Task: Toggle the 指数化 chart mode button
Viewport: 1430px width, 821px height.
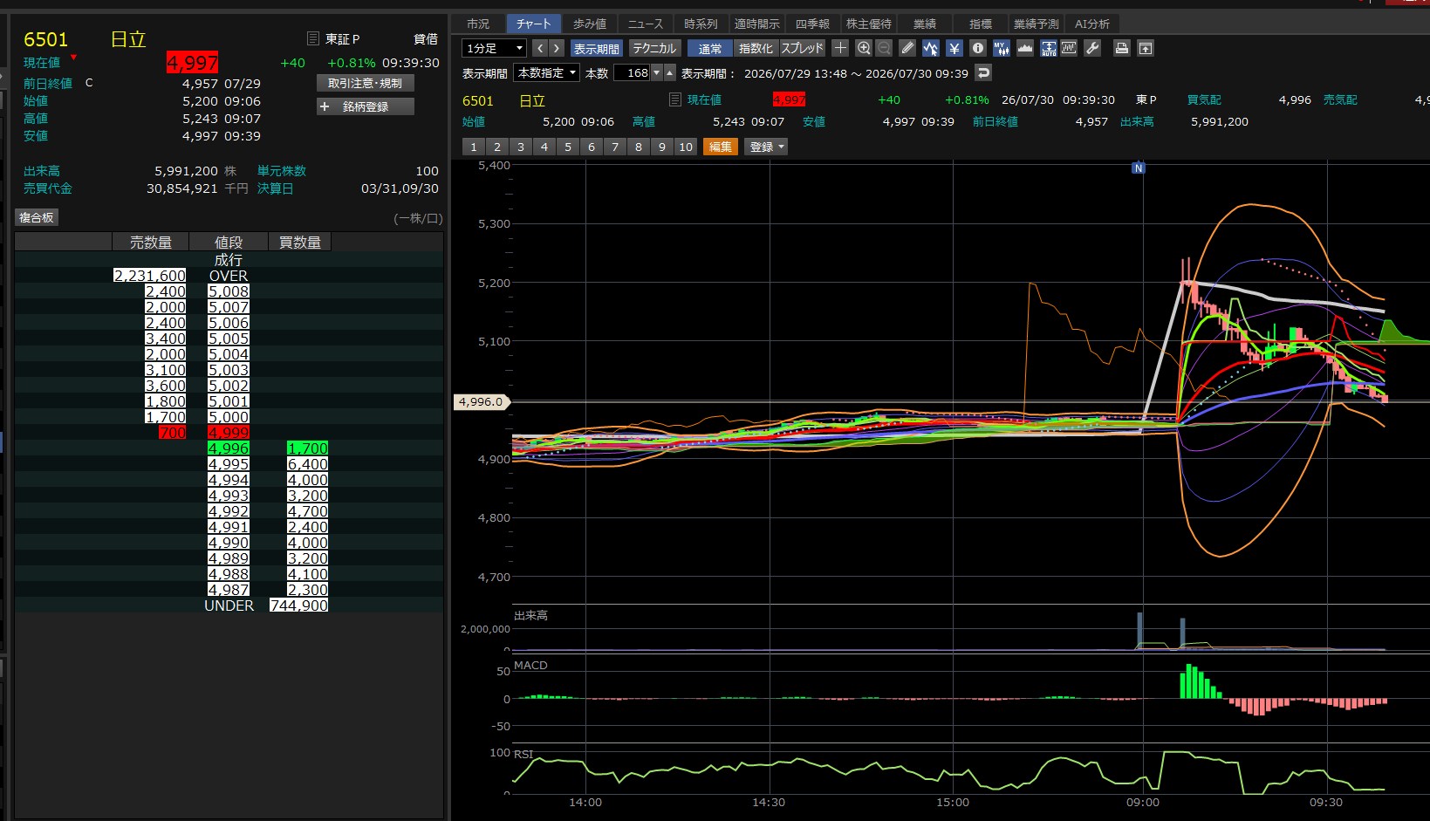Action: [x=756, y=48]
